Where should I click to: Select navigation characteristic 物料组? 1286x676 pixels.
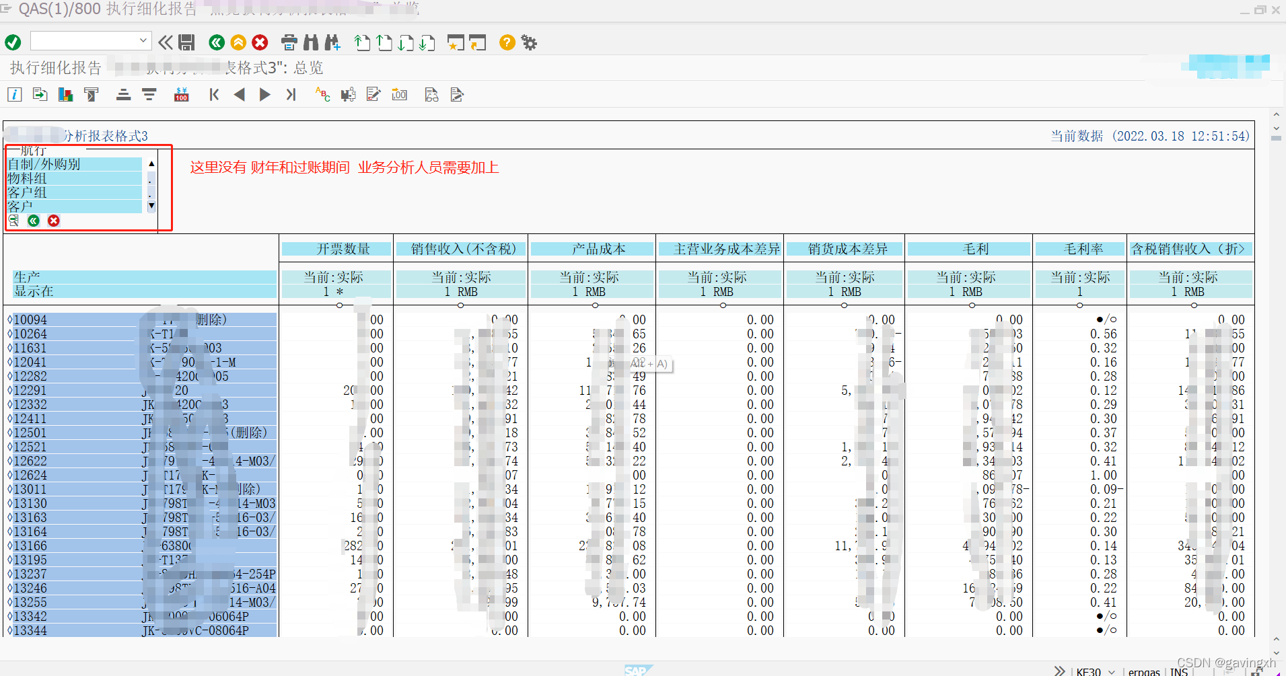click(x=75, y=178)
